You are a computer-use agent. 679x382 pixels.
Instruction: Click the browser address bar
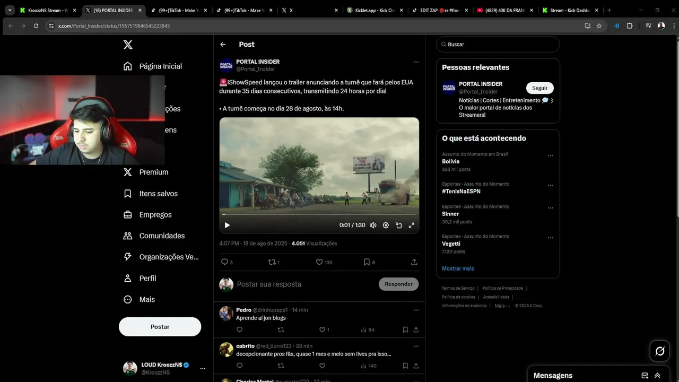[x=318, y=25]
